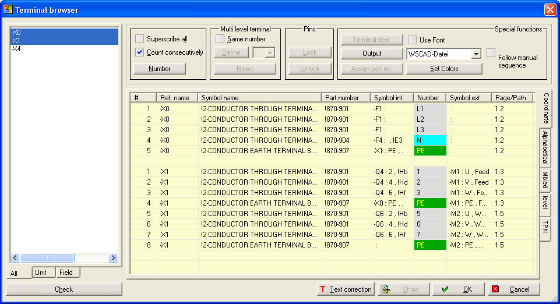Uncheck Count consecutively
This screenshot has height=304, width=560.
click(x=140, y=52)
